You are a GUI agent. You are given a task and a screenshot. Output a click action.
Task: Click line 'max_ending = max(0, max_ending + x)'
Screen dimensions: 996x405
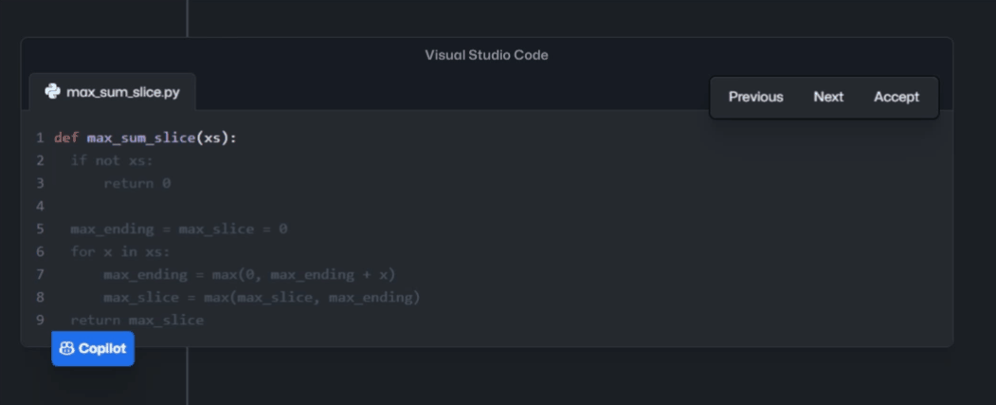[249, 275]
